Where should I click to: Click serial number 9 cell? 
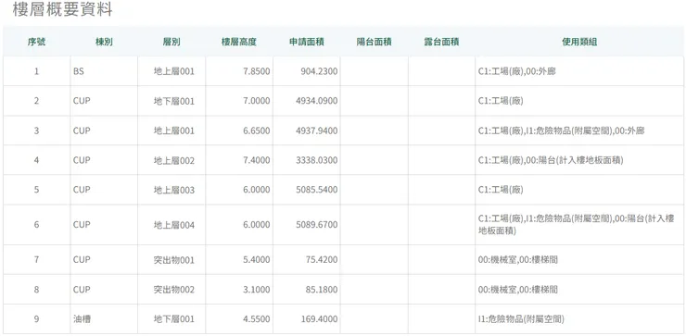click(x=37, y=319)
